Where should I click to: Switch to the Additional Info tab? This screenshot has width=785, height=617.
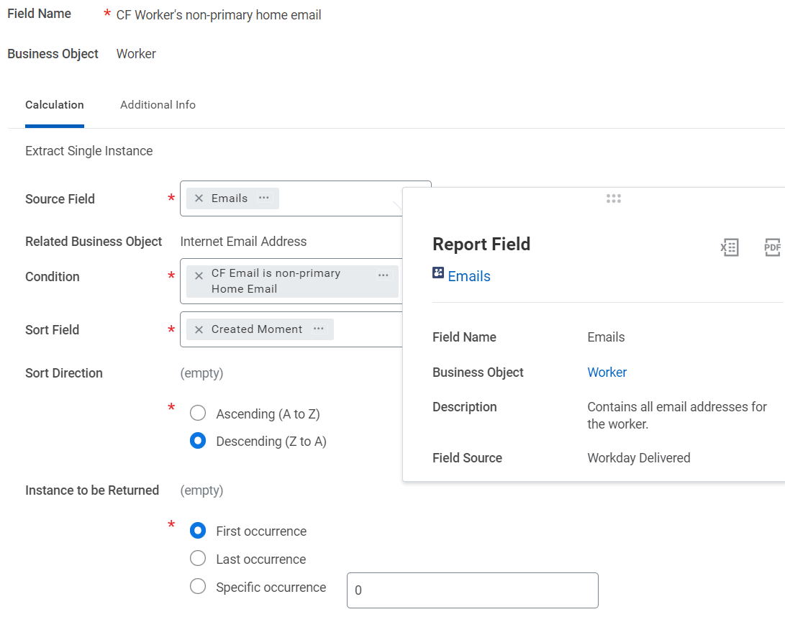(158, 105)
